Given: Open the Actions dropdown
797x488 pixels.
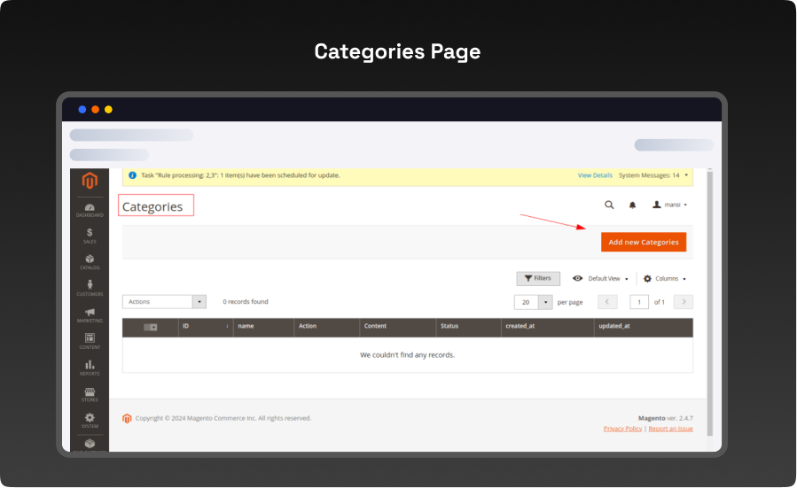Looking at the screenshot, I should [164, 302].
